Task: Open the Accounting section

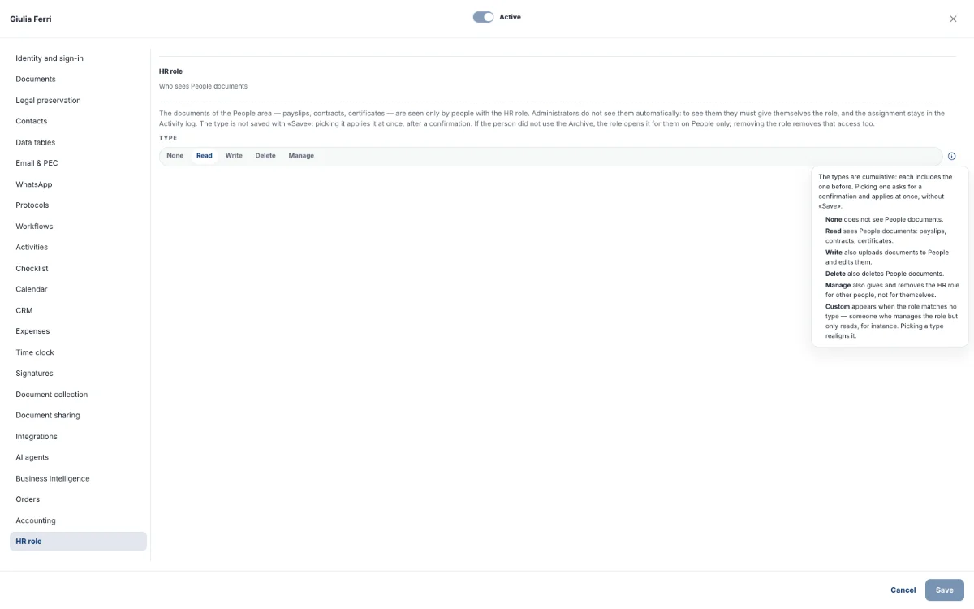Action: 78,520
